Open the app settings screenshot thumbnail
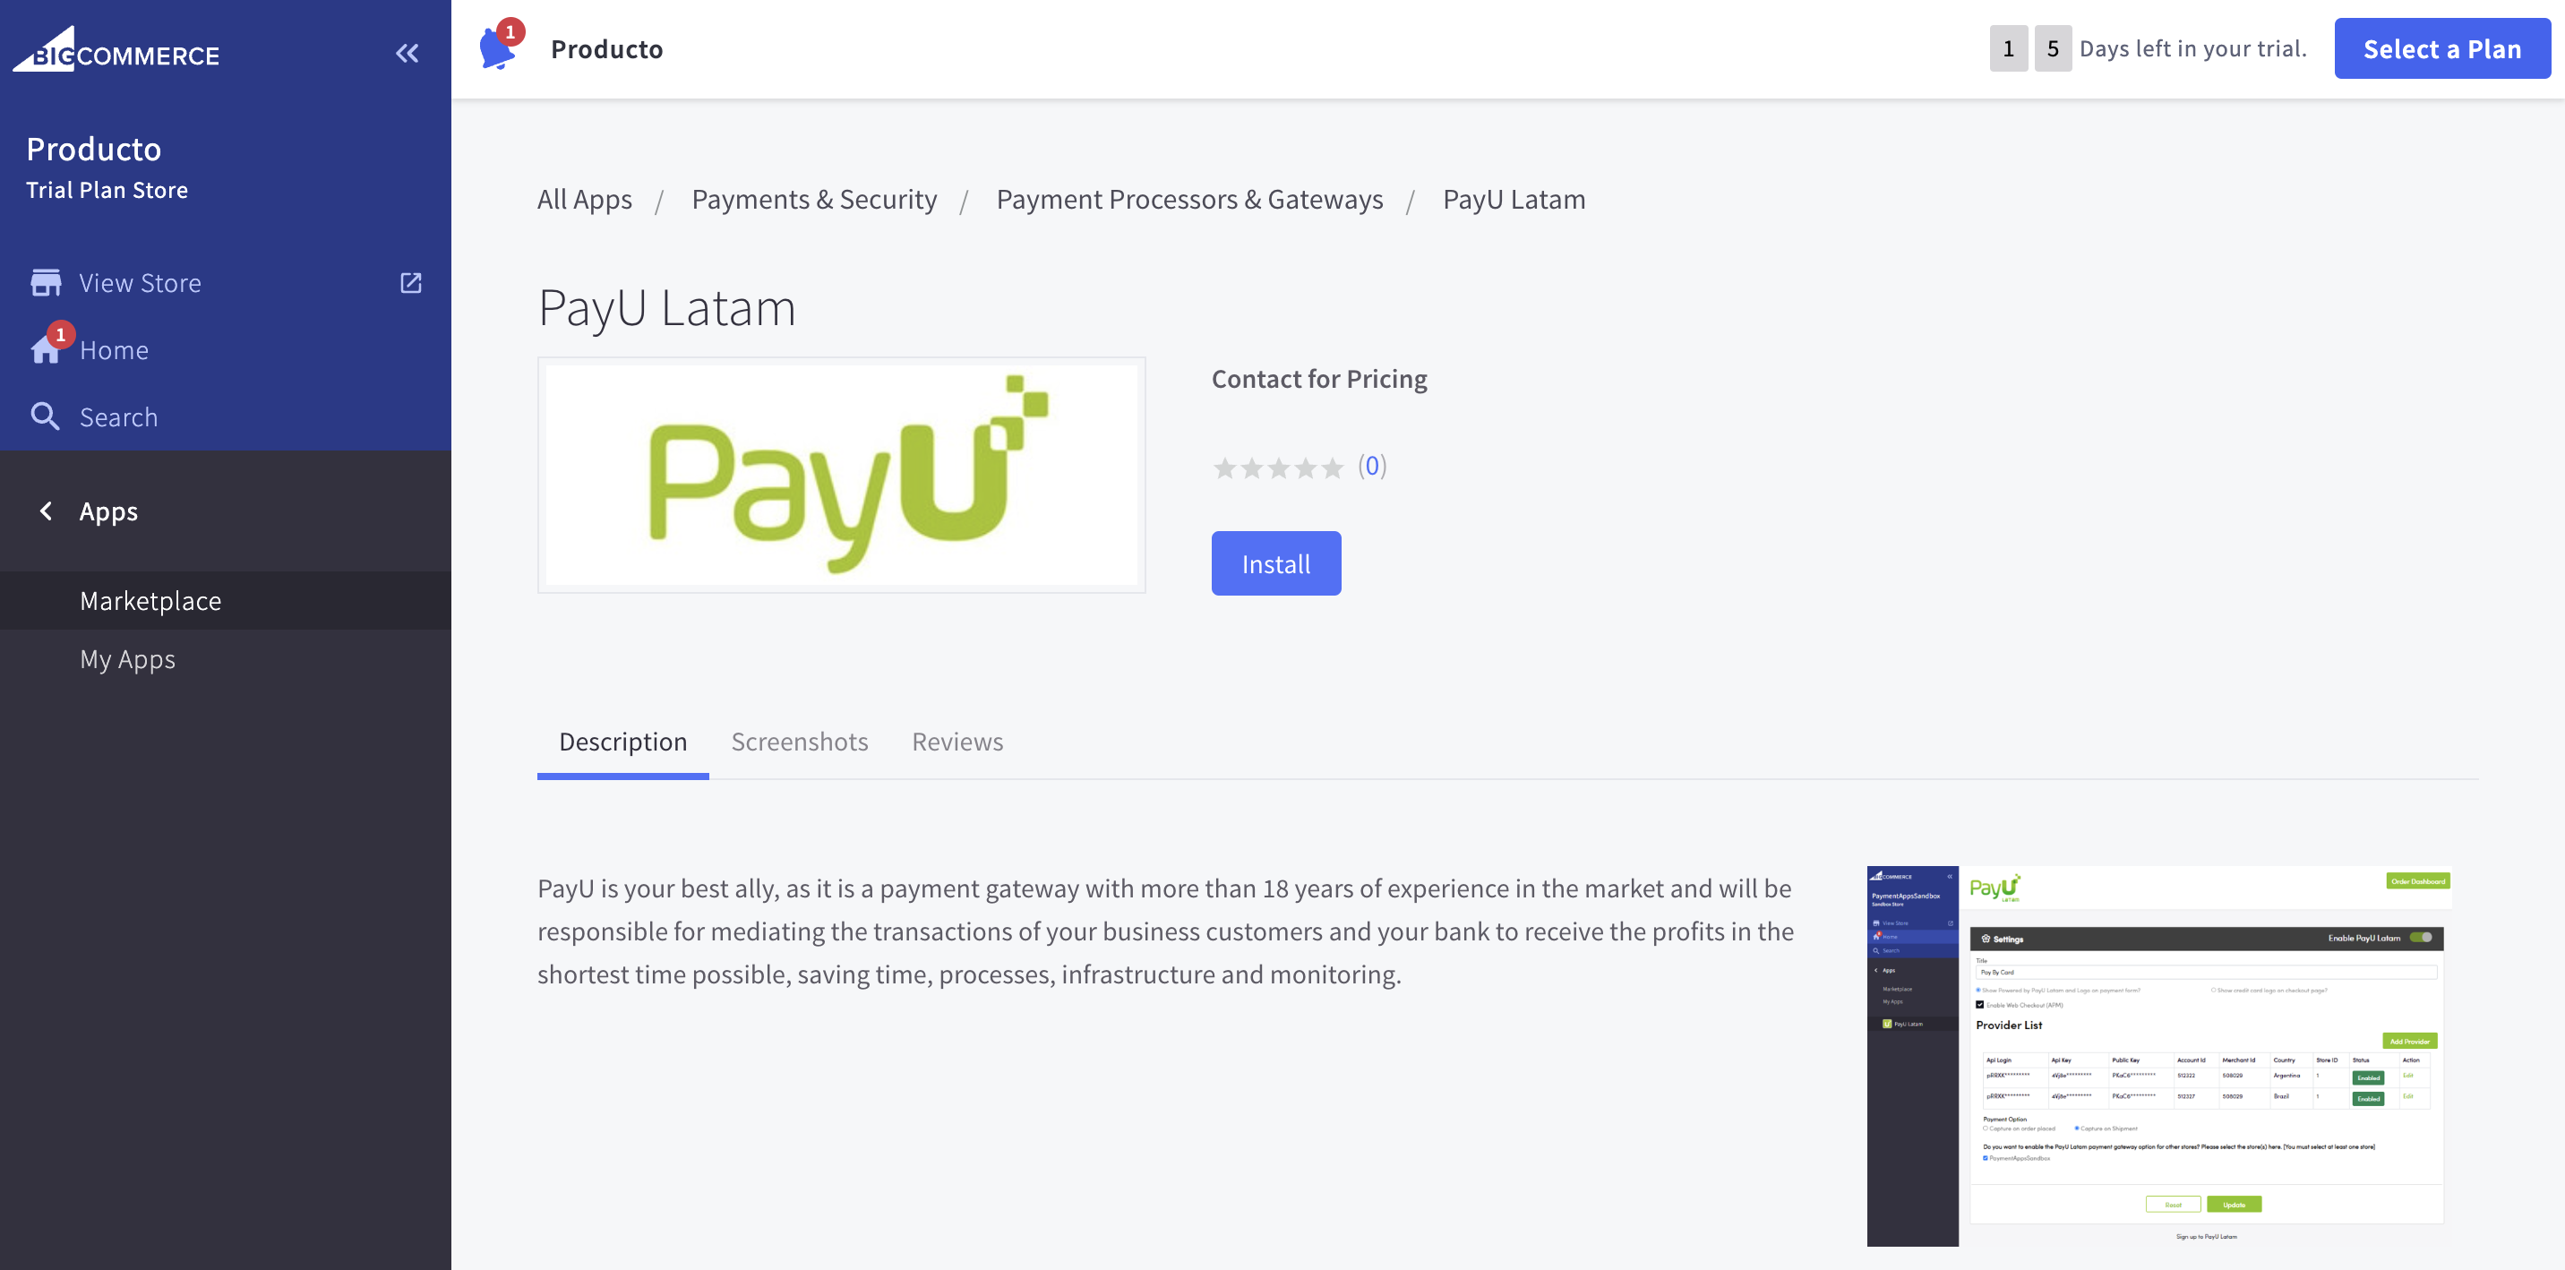 [x=2158, y=1056]
